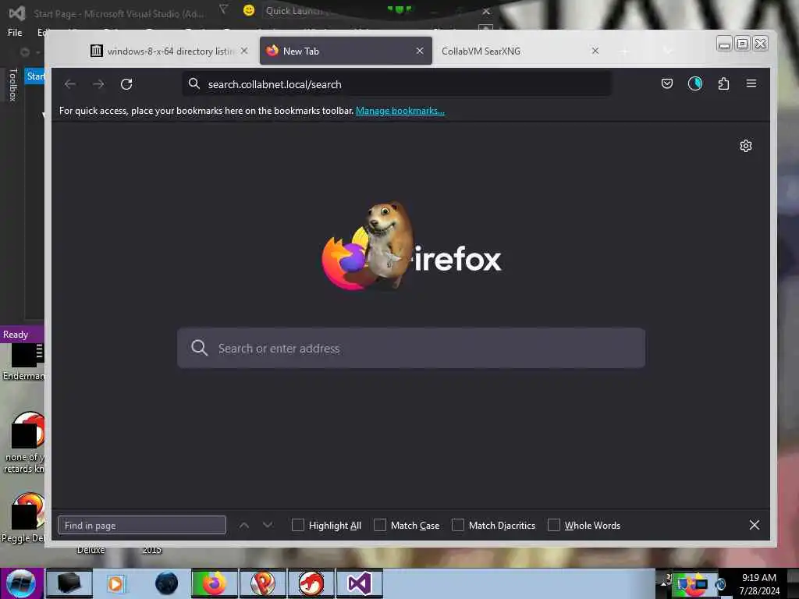Click the filter notifications icon in Visual Studio
This screenshot has width=799, height=599.
(x=223, y=9)
